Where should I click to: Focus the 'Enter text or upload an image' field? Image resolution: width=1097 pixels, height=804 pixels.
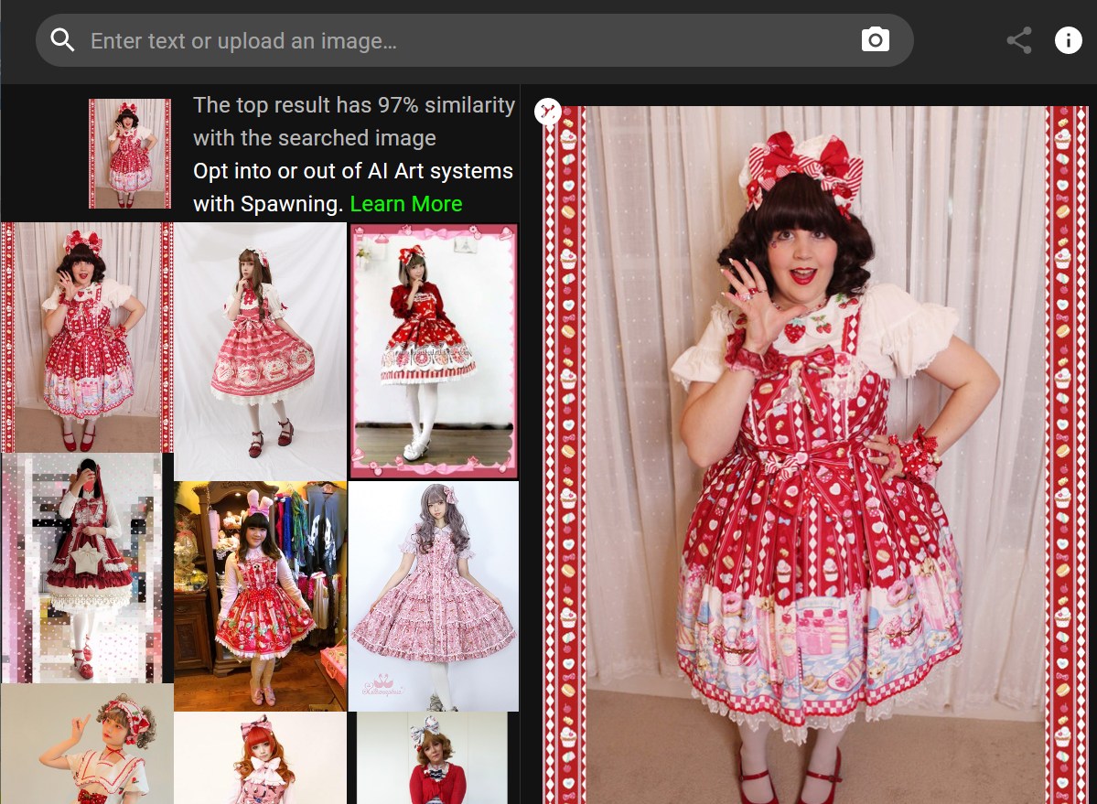(x=457, y=40)
